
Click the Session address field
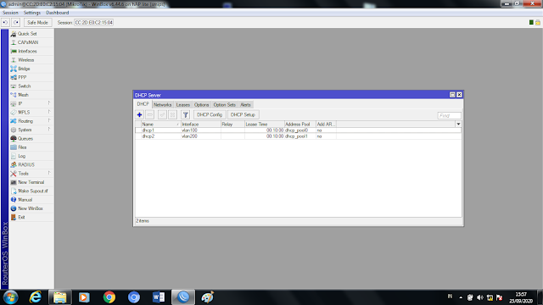[94, 23]
